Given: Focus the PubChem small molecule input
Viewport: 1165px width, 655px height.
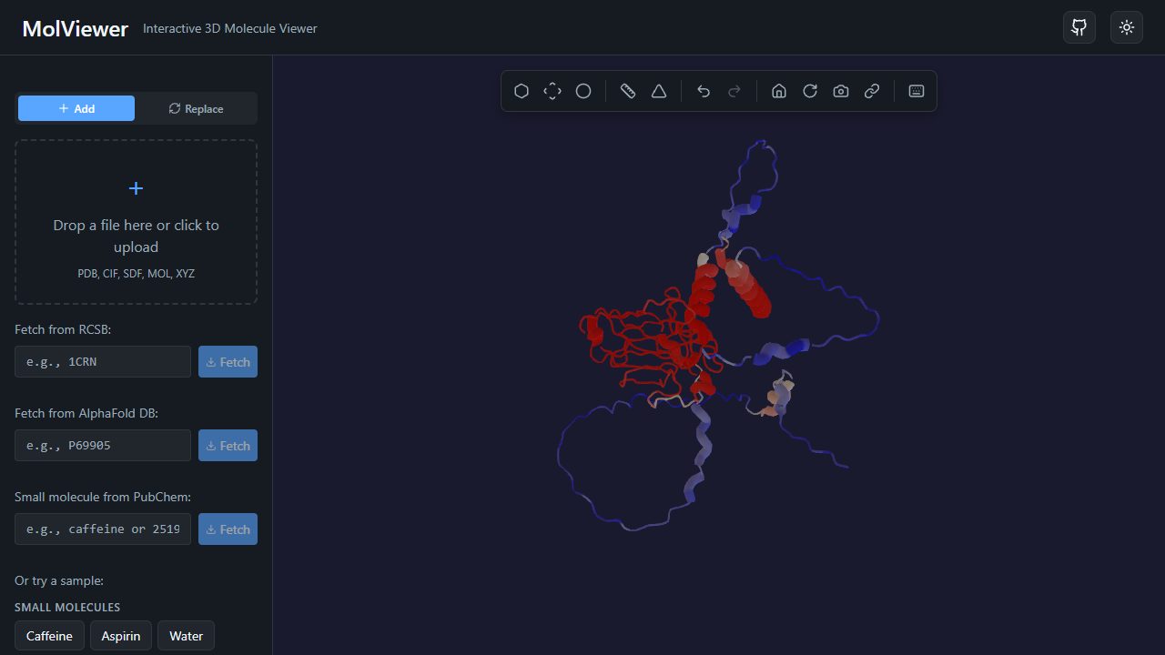Looking at the screenshot, I should 103,529.
